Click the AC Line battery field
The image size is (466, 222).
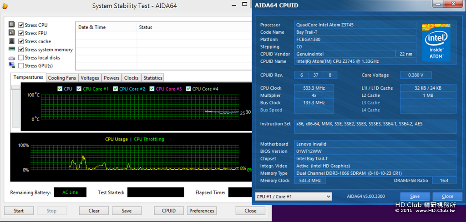pos(70,192)
